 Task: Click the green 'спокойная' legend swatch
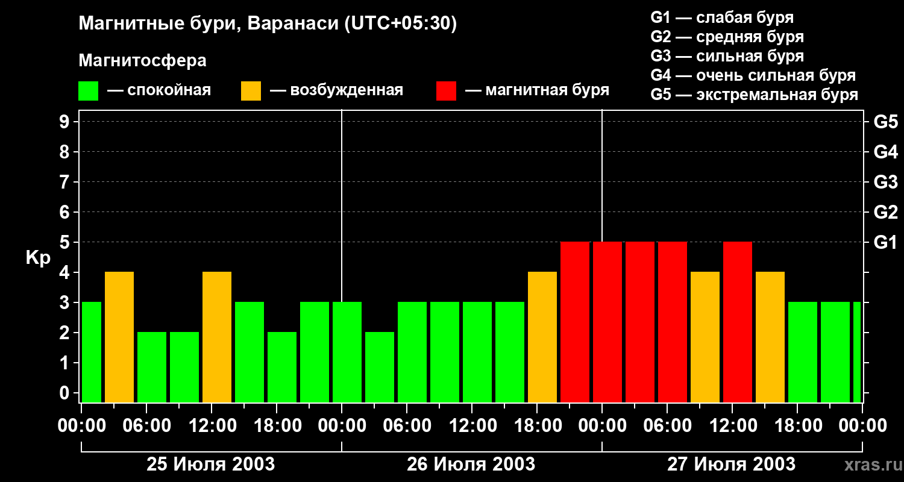pos(88,91)
